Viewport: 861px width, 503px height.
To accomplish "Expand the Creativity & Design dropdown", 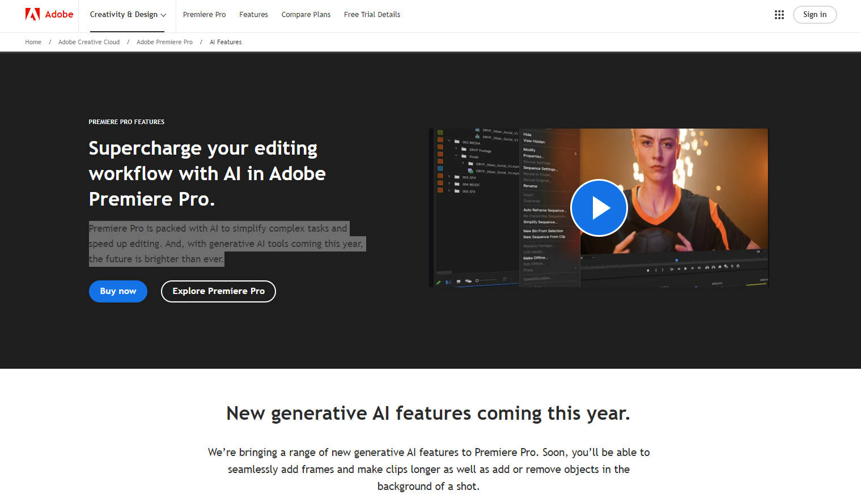I will pos(128,15).
